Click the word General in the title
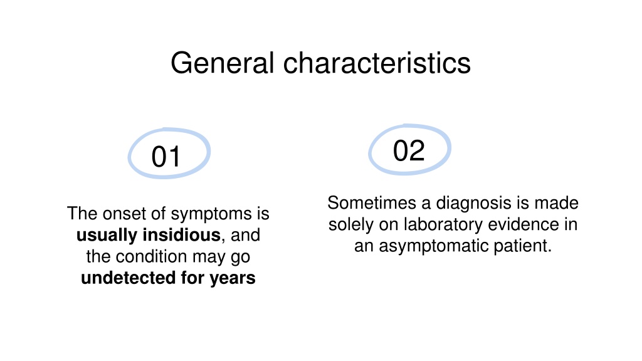Viewport: 642px width, 361px height. [x=223, y=63]
